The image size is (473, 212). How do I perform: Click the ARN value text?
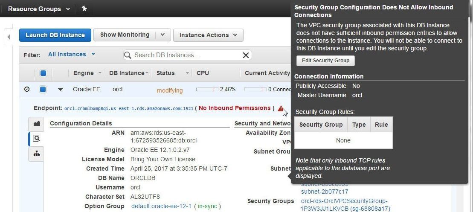coord(164,136)
